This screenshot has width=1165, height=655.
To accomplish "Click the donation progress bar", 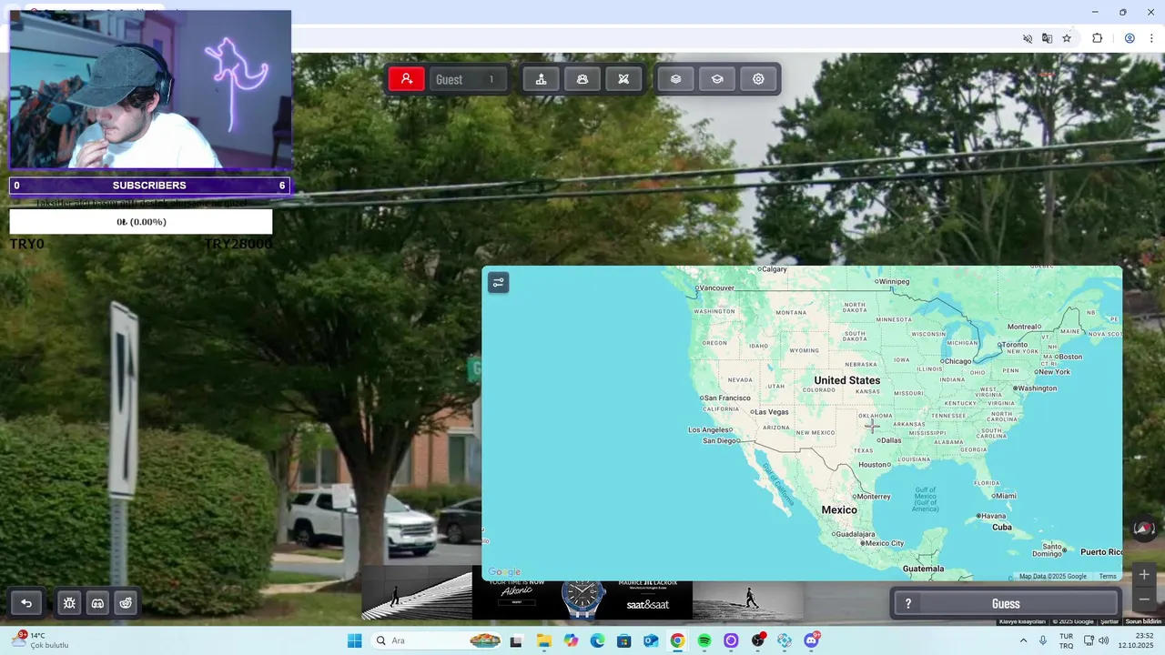I will [141, 222].
